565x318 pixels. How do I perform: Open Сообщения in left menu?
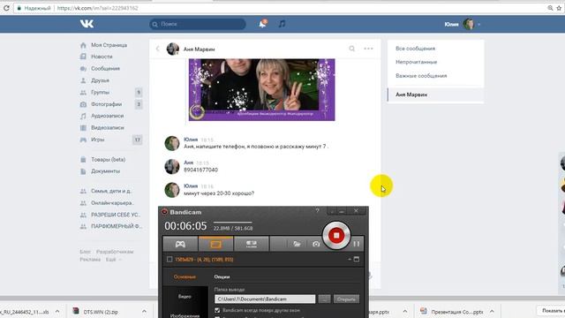[x=105, y=69]
